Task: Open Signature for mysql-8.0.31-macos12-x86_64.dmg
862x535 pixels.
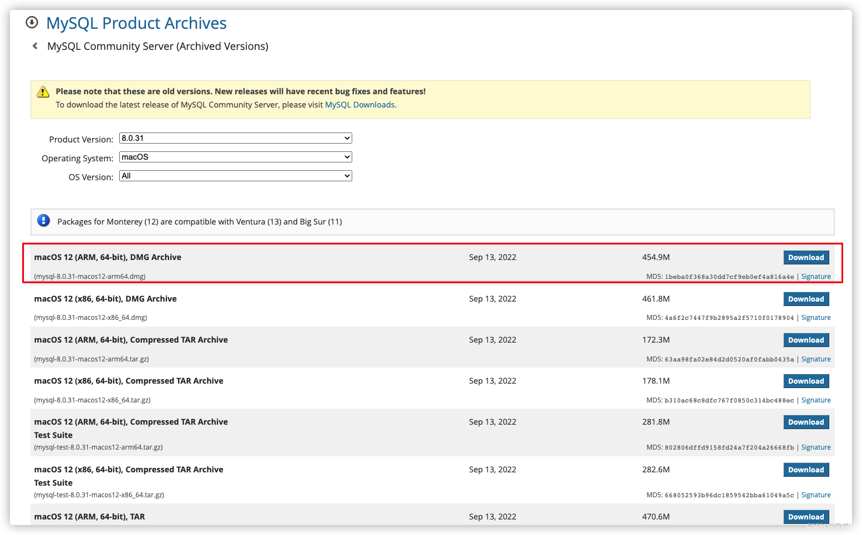Action: (816, 318)
